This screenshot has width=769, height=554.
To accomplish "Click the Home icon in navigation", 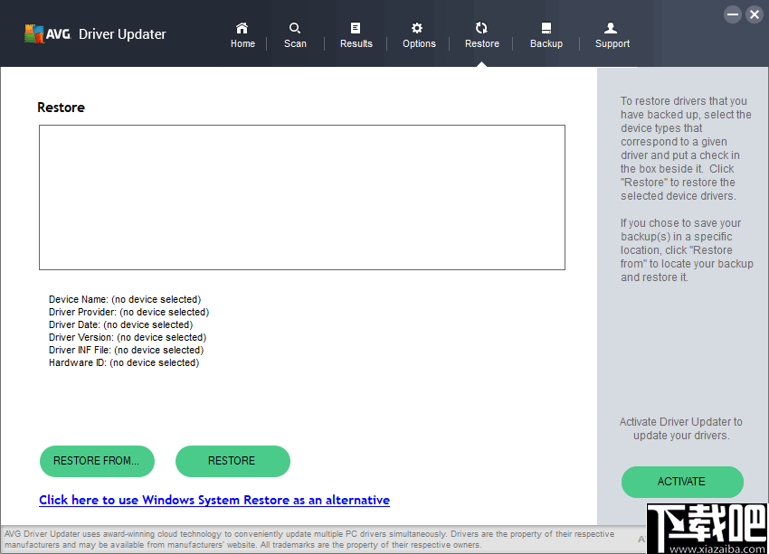I will pos(242,28).
